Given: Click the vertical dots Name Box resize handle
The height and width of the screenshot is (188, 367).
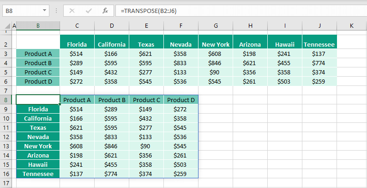Looking at the screenshot, I should click(x=56, y=10).
